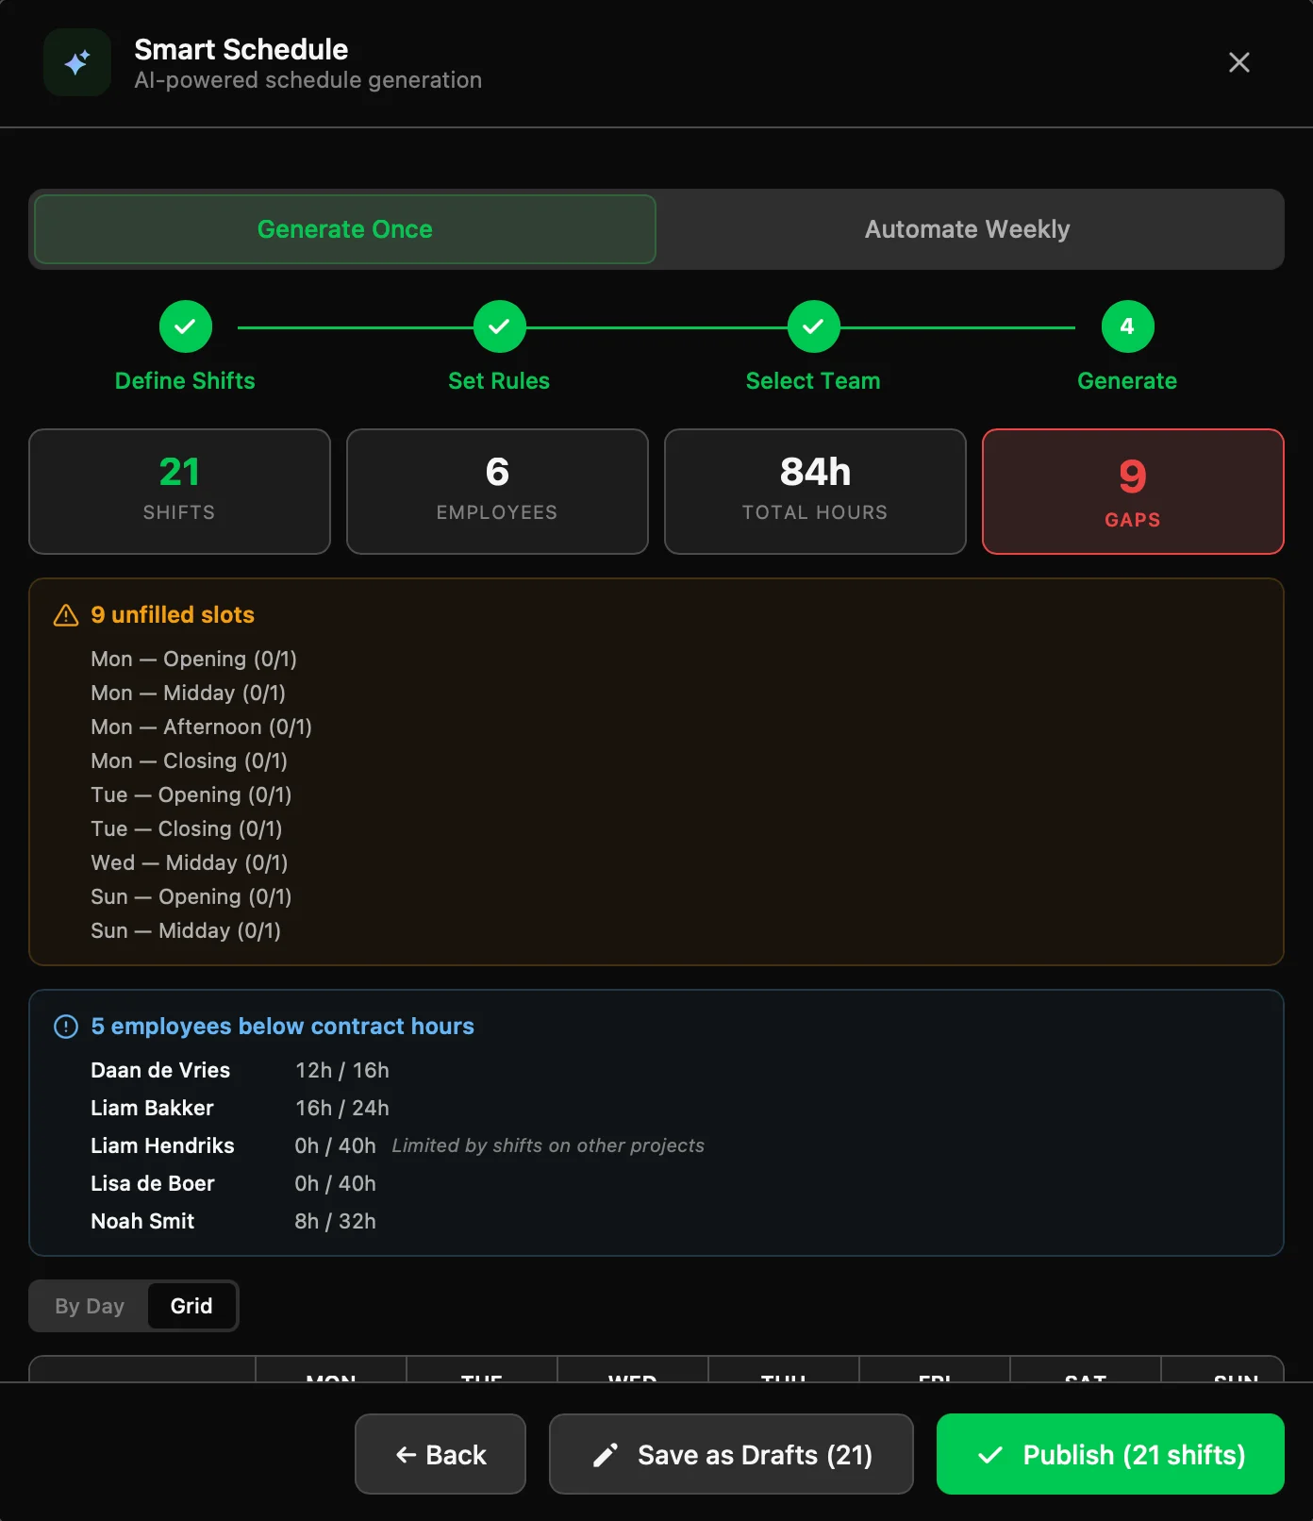Screen dimensions: 1313x1521
Task: Close the Smart Schedule dialog
Action: click(x=1238, y=62)
